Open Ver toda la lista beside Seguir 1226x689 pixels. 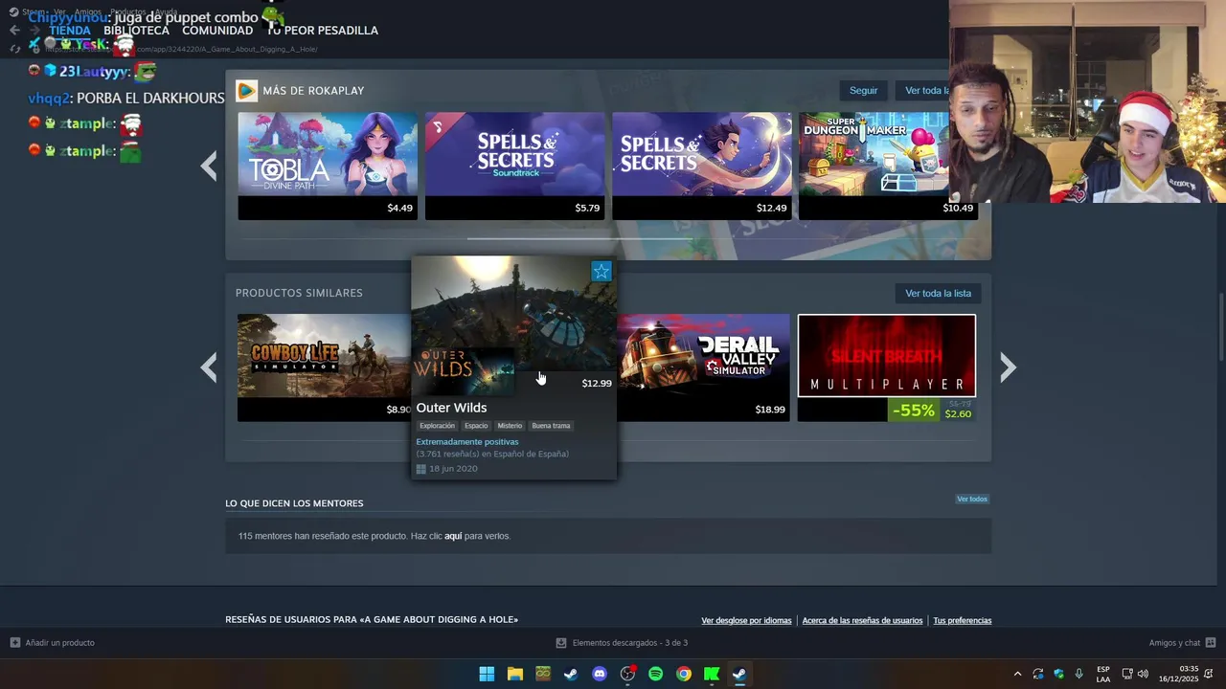[923, 90]
